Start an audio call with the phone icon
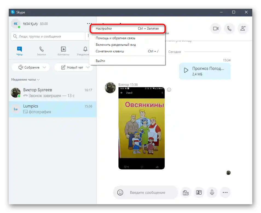Viewport: 261px width, 213px height. tap(229, 29)
